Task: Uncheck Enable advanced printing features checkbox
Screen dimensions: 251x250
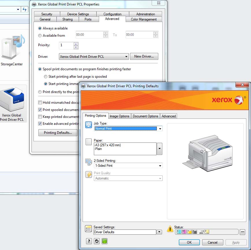Action: [x=40, y=124]
